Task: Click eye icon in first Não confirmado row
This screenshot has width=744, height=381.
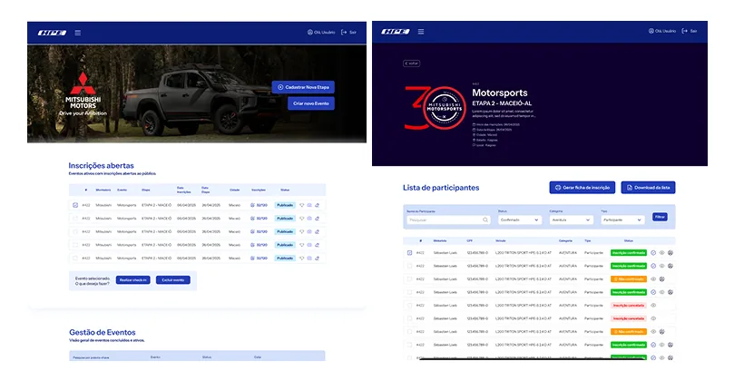Action: [x=653, y=279]
